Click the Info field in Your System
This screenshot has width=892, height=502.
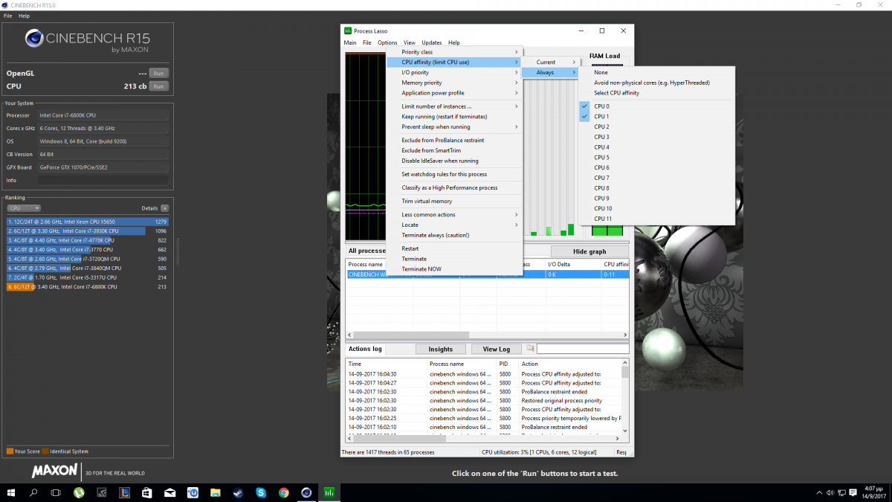103,181
